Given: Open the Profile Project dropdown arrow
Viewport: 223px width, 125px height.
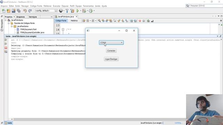Looking at the screenshot, I should coord(94,11).
